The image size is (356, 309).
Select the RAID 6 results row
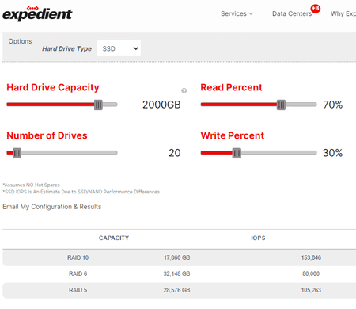(x=180, y=273)
